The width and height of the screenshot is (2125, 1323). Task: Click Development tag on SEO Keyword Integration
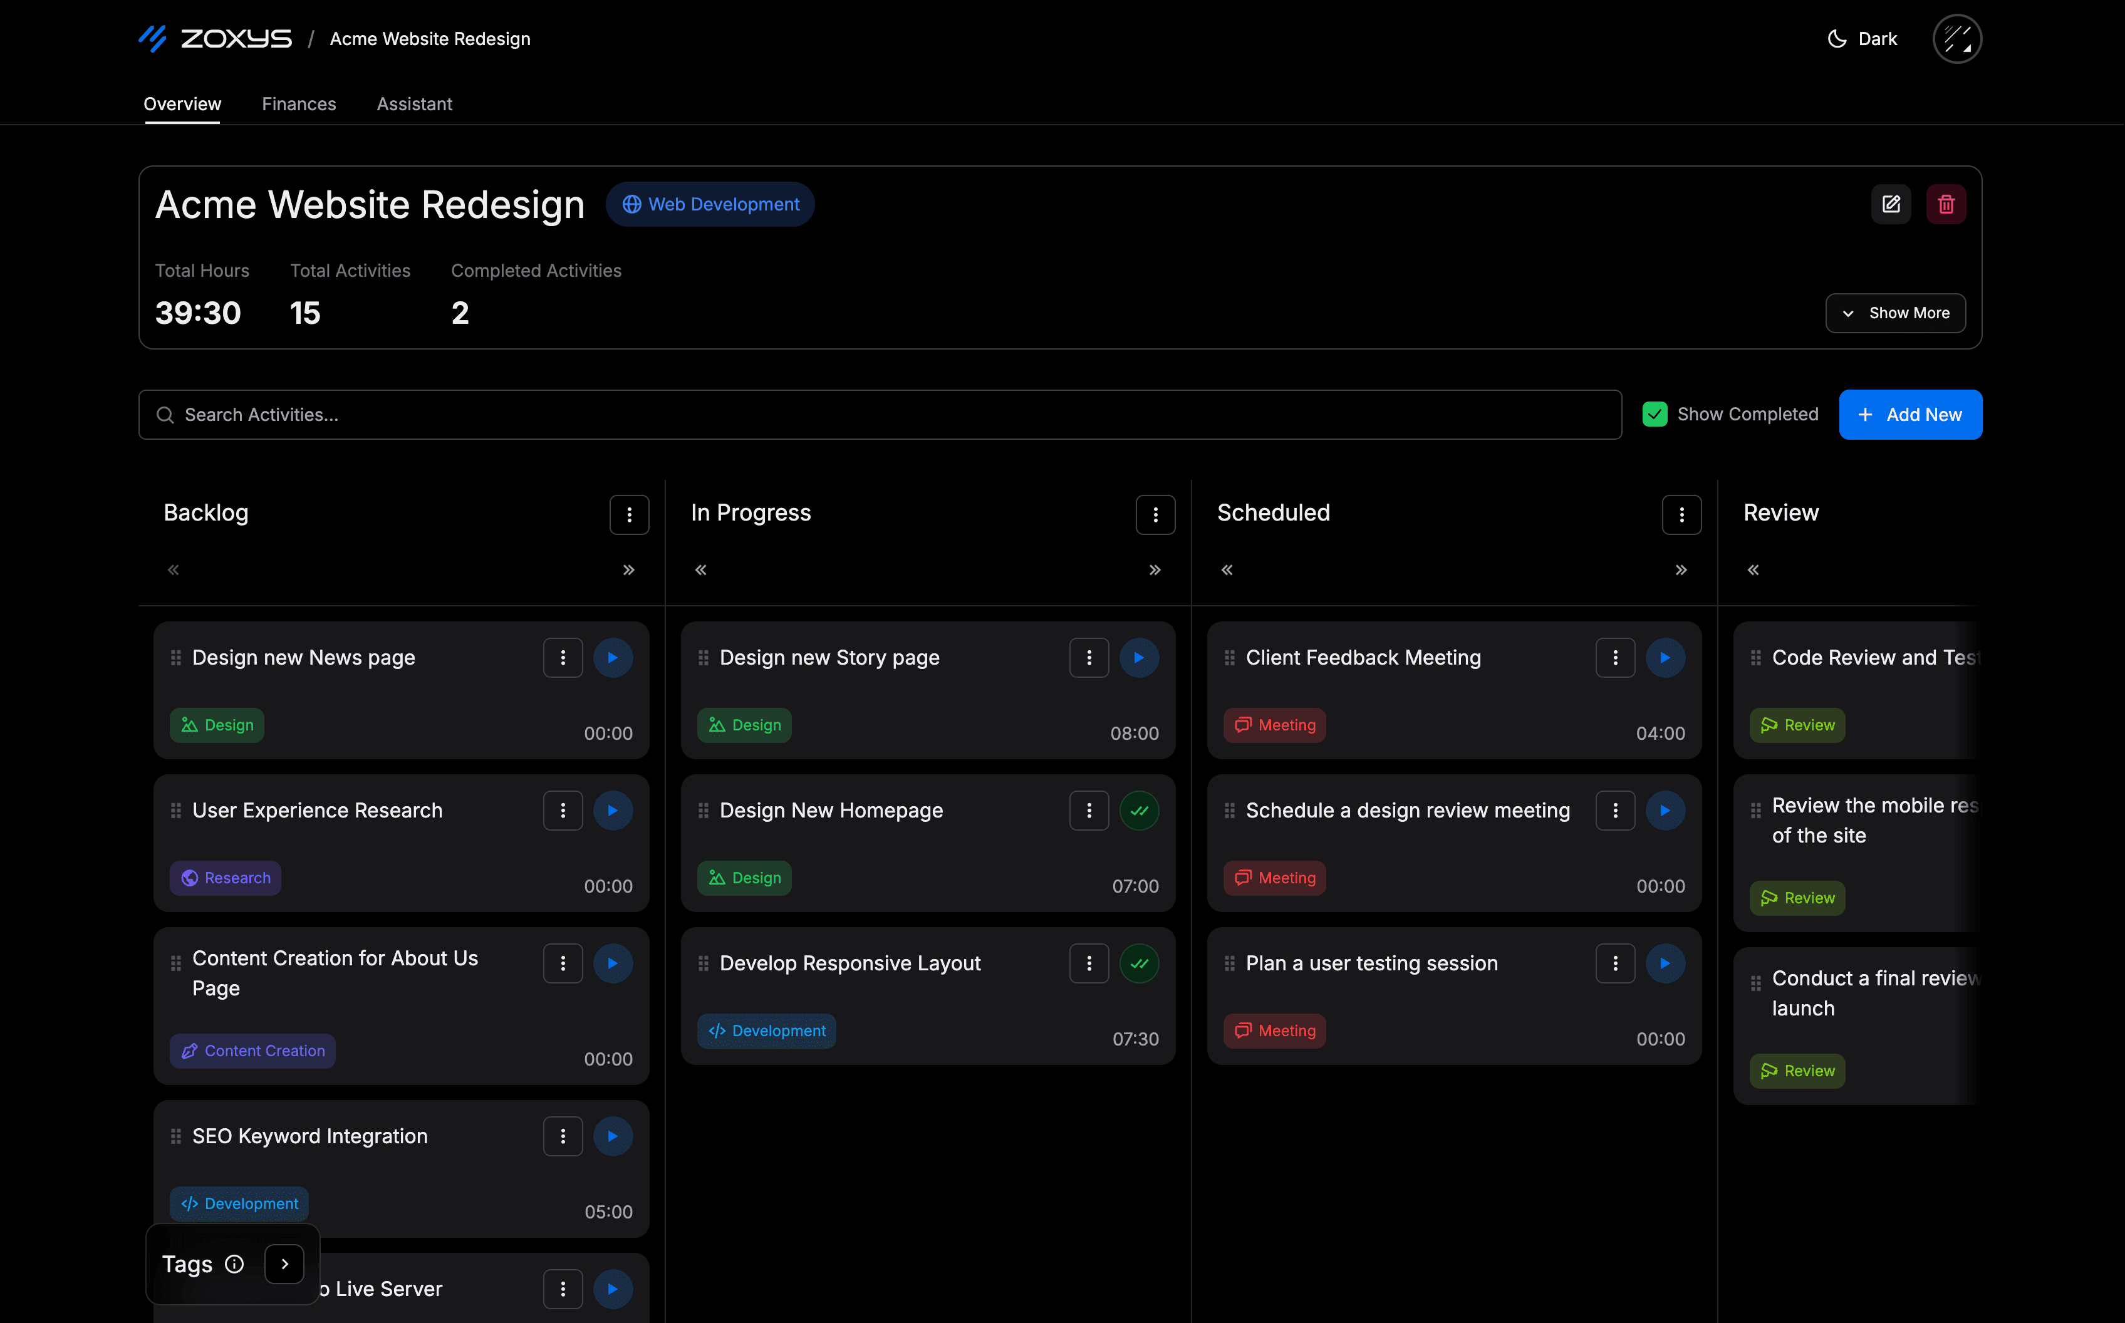click(x=240, y=1203)
